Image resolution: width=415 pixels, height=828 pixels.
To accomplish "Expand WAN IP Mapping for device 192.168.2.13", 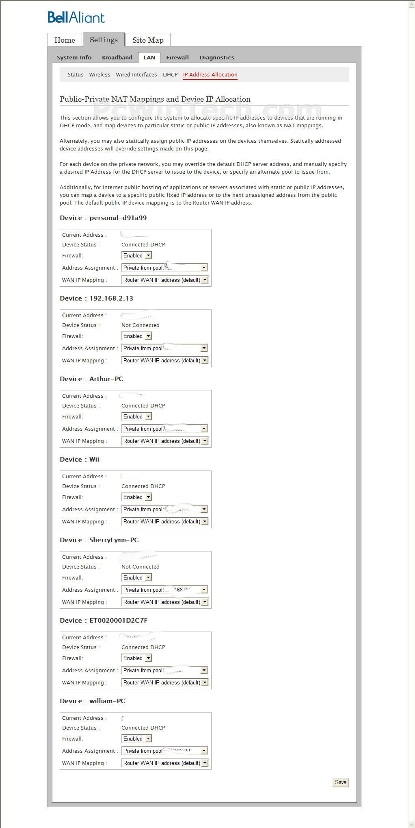I will [165, 360].
